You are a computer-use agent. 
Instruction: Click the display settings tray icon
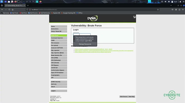point(162,2)
